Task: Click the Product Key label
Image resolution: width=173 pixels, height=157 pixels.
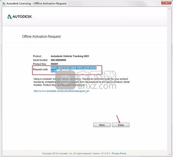Action: click(40, 64)
